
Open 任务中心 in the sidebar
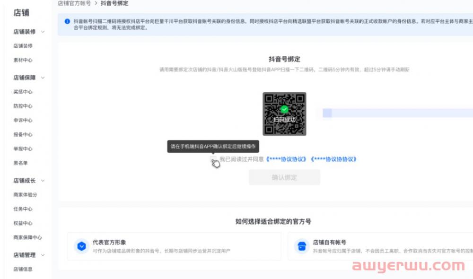coord(23,209)
